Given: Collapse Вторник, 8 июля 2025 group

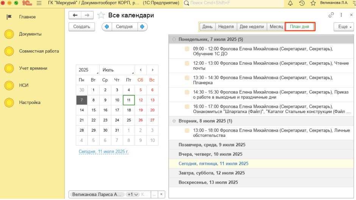Looking at the screenshot, I should click(174, 121).
